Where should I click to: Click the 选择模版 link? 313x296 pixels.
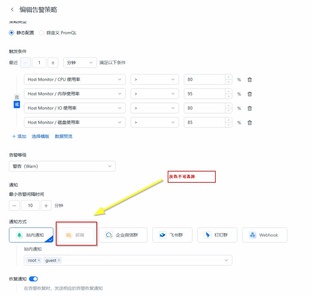pyautogui.click(x=41, y=136)
